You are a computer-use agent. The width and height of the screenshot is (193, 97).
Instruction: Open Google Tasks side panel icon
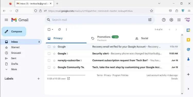(x=188, y=49)
